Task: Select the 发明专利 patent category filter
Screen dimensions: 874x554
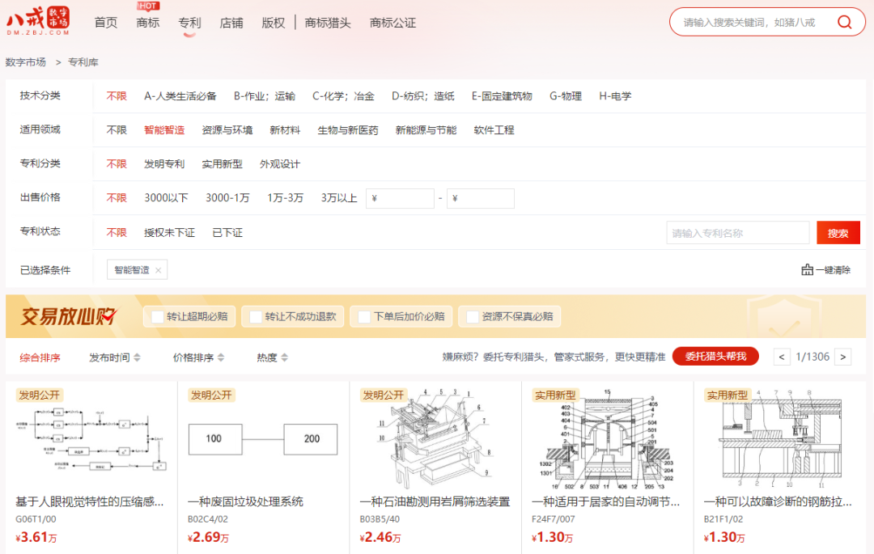Action: (x=164, y=164)
